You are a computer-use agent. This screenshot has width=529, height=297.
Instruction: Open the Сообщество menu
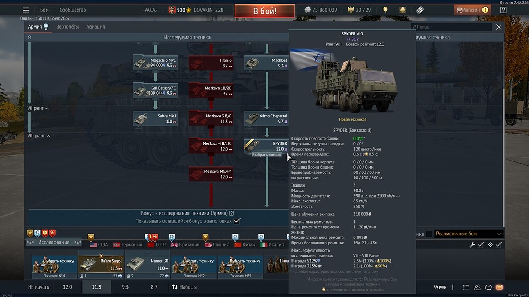tap(72, 10)
